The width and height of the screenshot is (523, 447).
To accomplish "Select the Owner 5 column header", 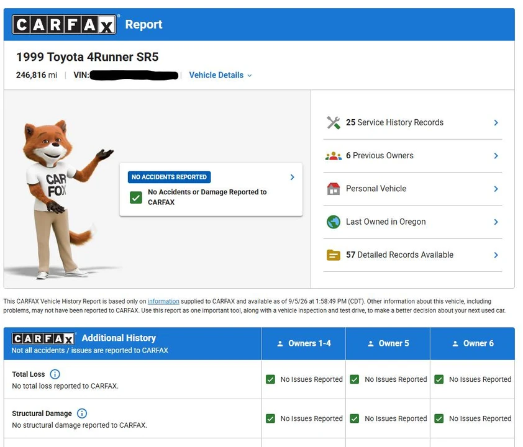I will pos(388,343).
